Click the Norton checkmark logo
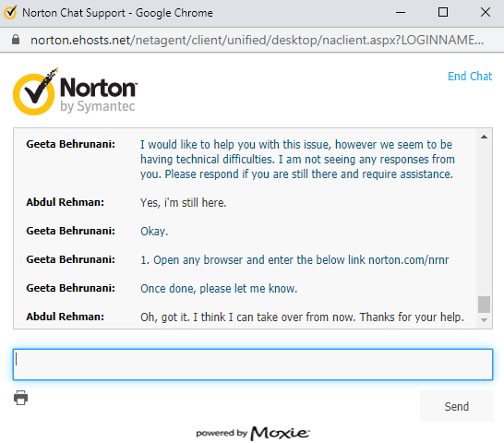This screenshot has height=443, width=504. (x=35, y=92)
